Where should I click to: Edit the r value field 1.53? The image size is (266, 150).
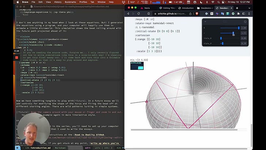point(244,33)
